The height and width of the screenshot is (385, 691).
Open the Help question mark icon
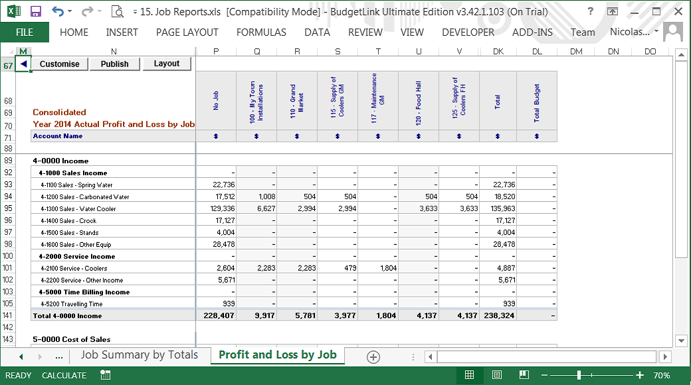tap(591, 11)
